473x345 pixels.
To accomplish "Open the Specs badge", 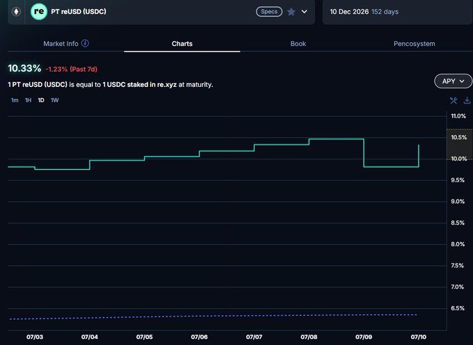I will 269,12.
